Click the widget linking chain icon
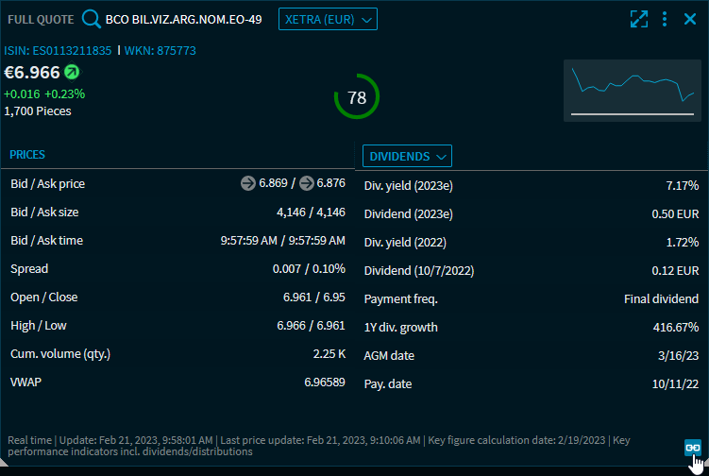709x476 pixels. (692, 447)
